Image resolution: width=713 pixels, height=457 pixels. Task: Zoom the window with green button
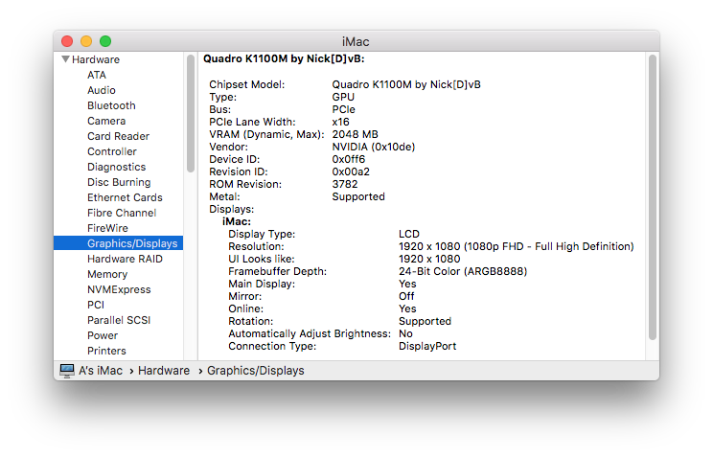105,41
